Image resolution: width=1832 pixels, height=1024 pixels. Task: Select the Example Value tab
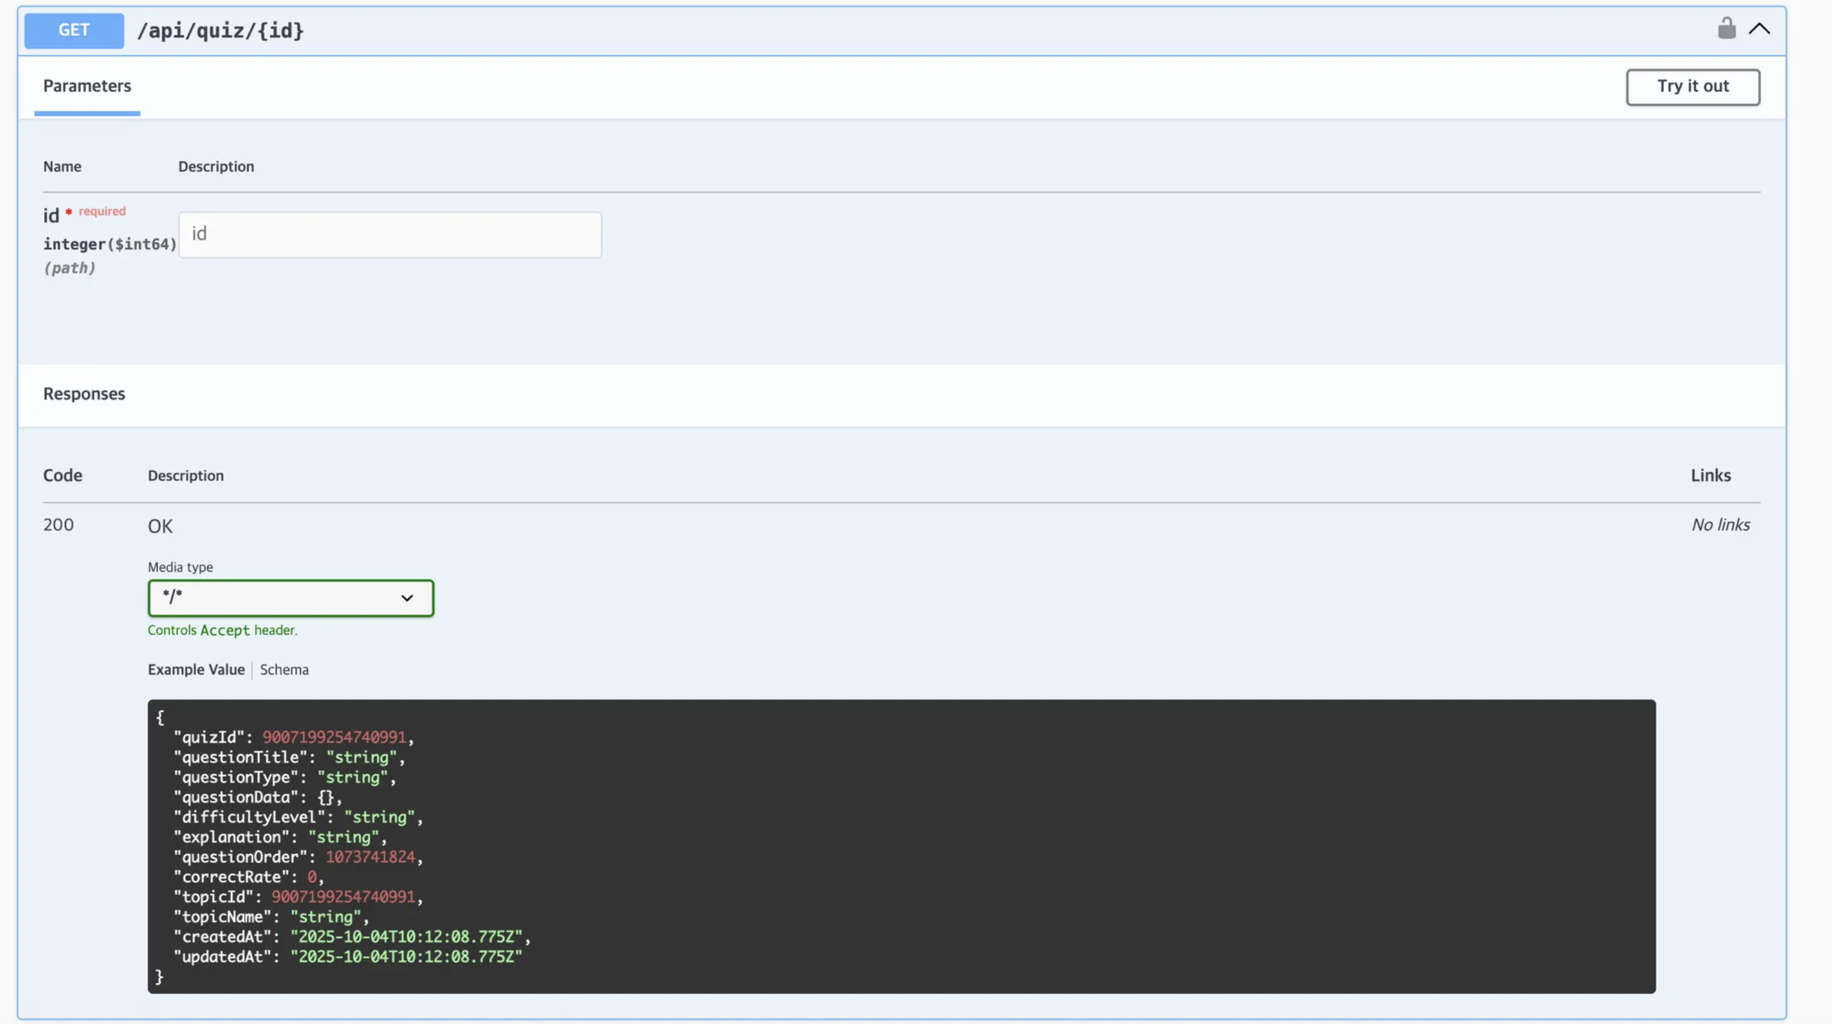point(195,670)
